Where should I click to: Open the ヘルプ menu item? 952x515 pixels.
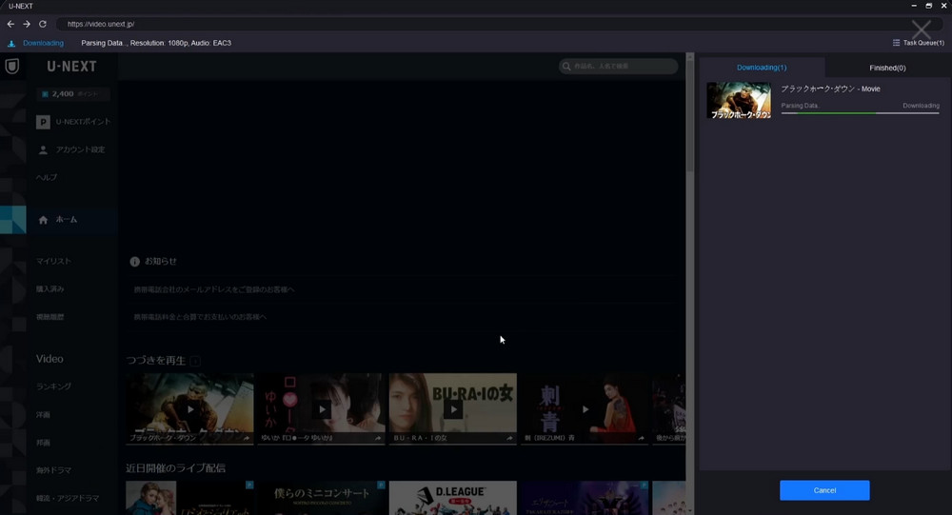[x=47, y=177]
